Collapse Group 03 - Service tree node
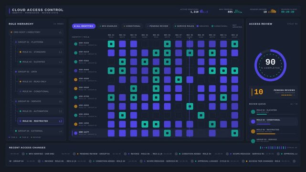Image resolution: width=306 pixels, height=172 pixels. coord(39,101)
